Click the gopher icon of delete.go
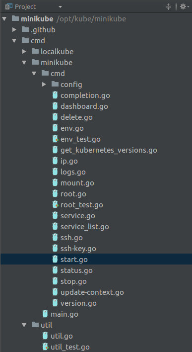192x352 pixels. click(55, 117)
